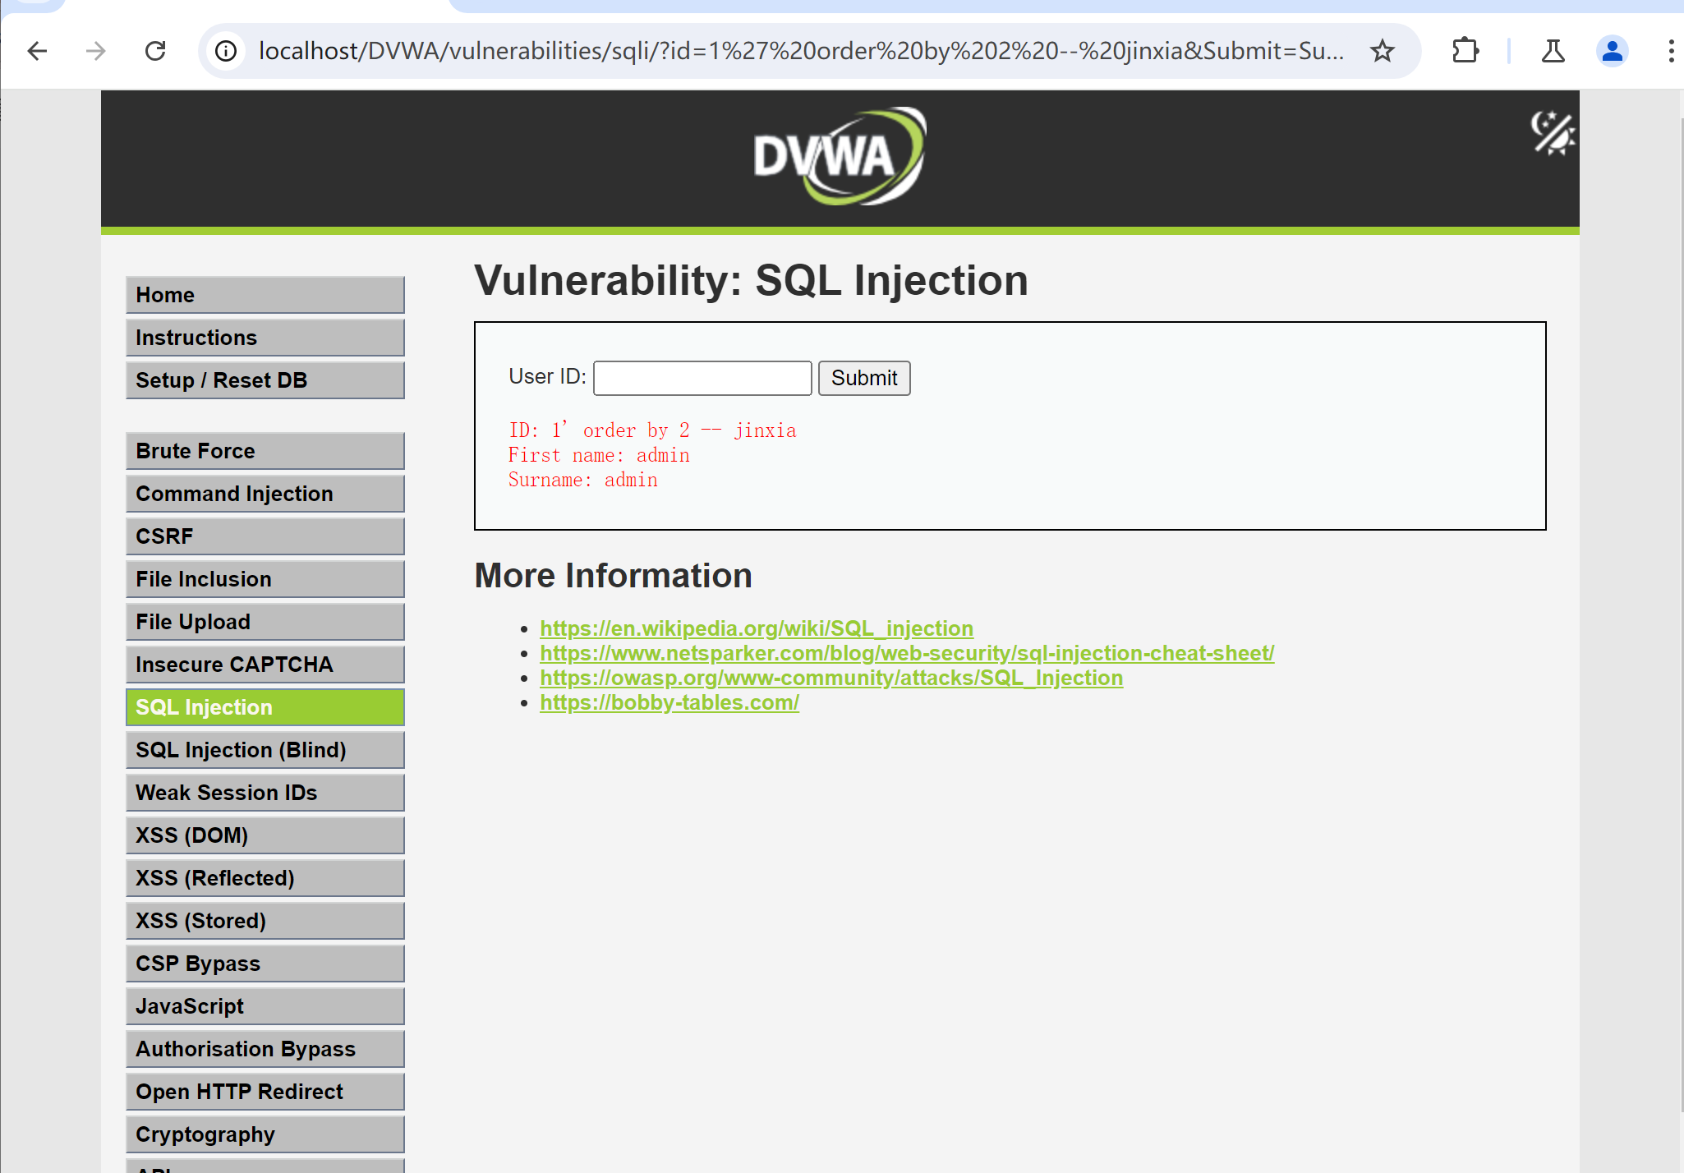The image size is (1684, 1173).
Task: Go to the Command Injection page
Action: (x=265, y=494)
